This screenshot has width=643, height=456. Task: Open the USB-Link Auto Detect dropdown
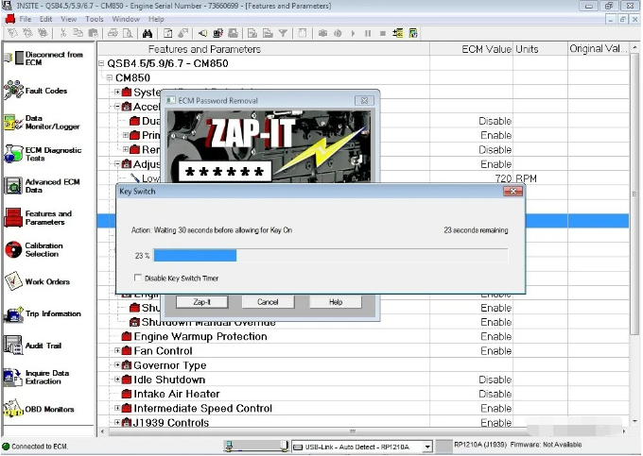click(x=427, y=447)
